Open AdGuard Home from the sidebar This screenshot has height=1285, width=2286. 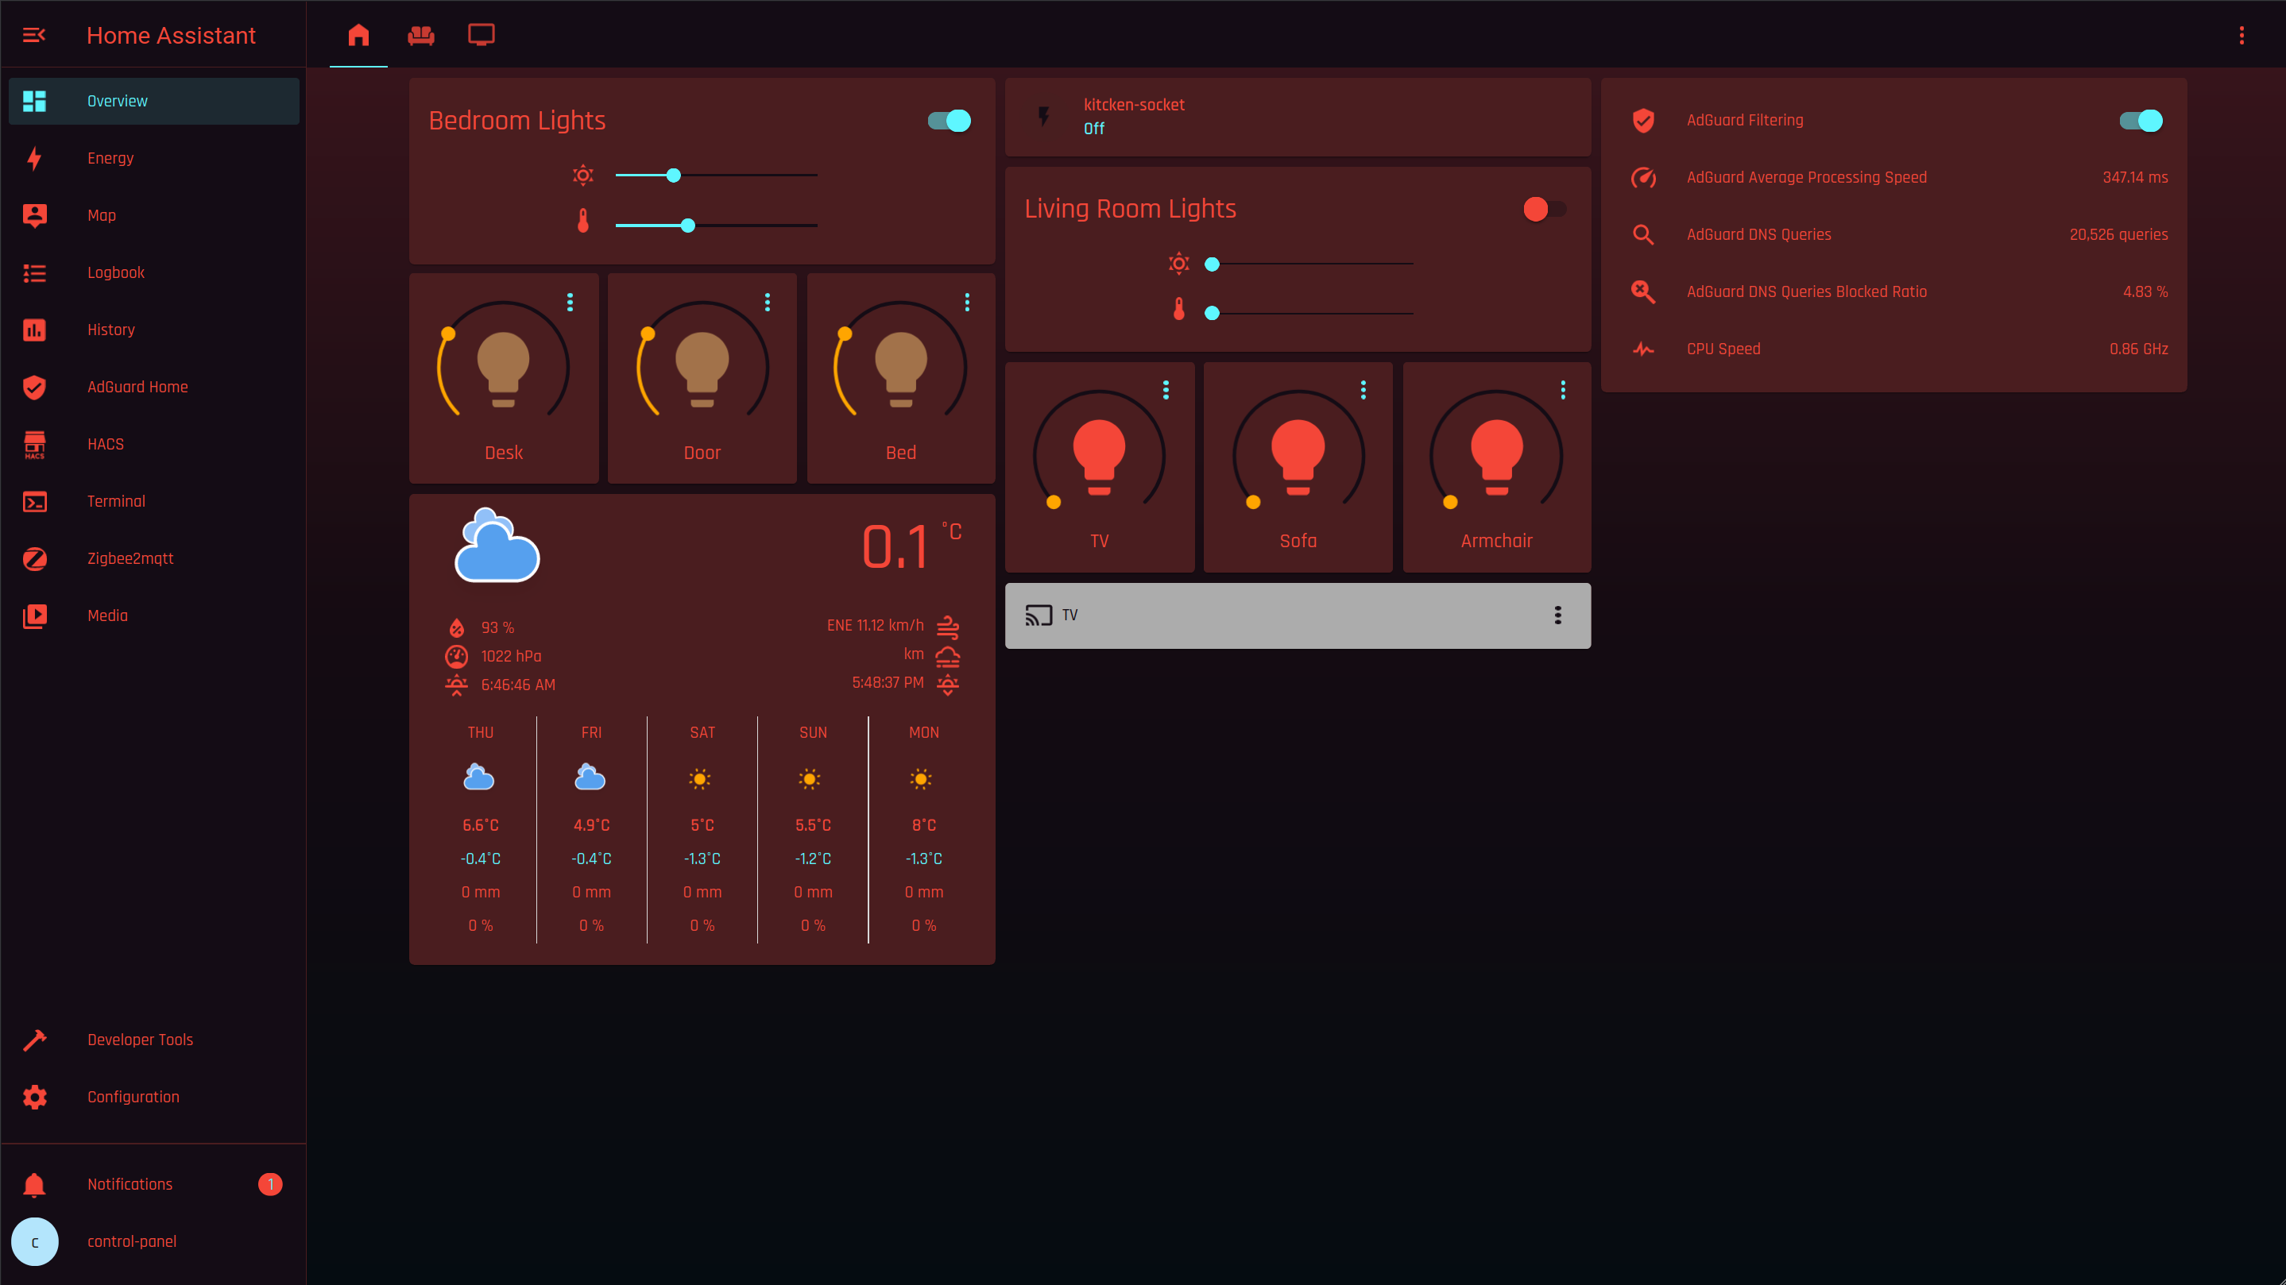click(137, 387)
